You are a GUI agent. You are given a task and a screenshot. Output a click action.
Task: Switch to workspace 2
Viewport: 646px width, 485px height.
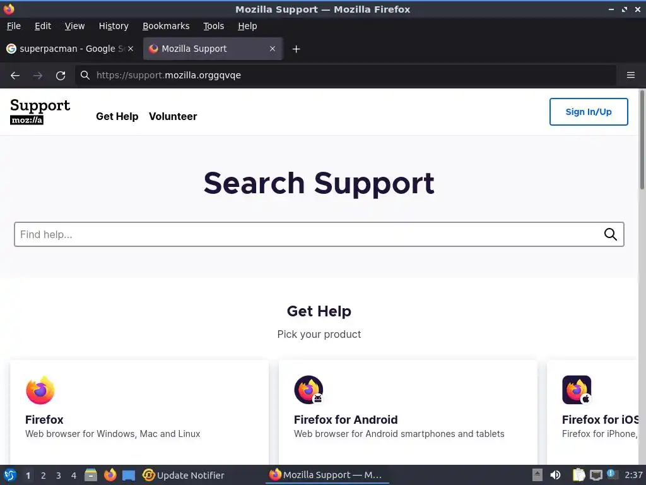44,476
